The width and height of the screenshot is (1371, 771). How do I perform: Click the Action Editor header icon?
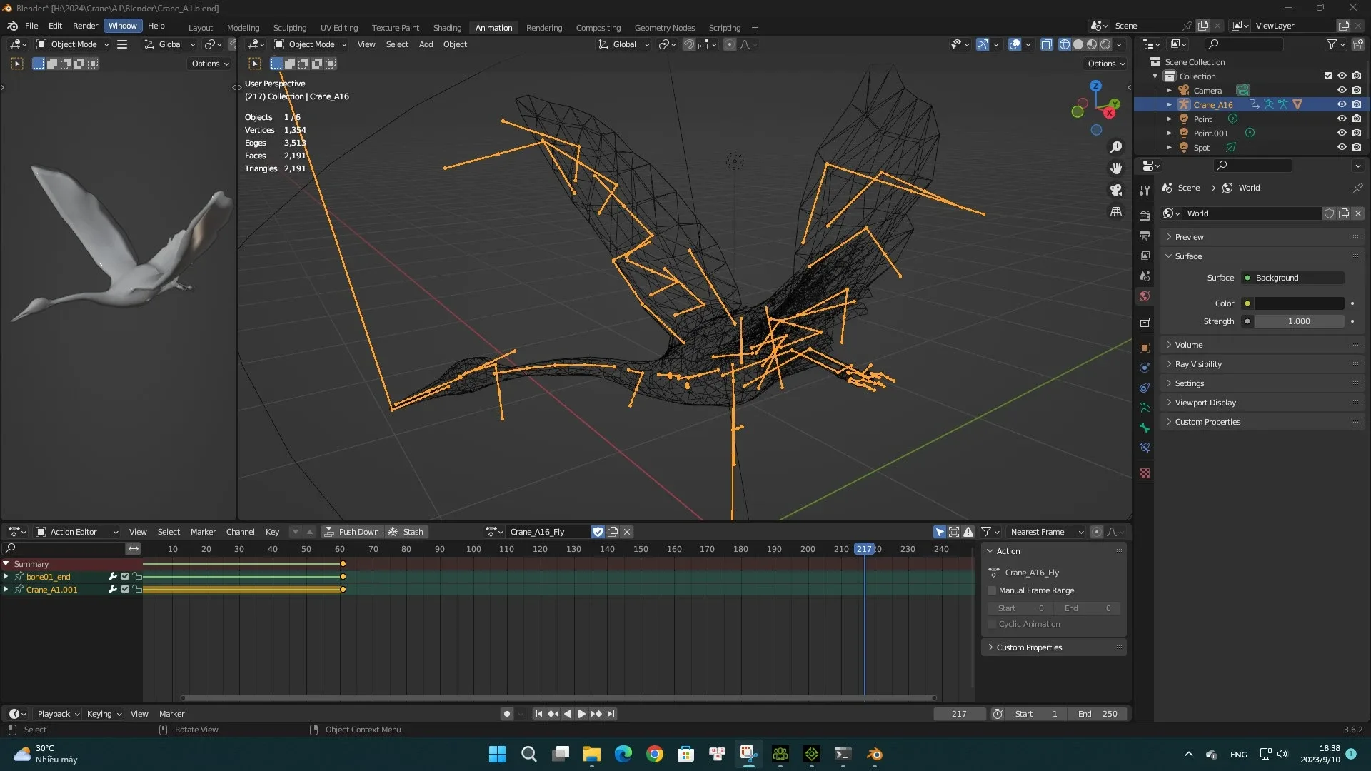(38, 531)
